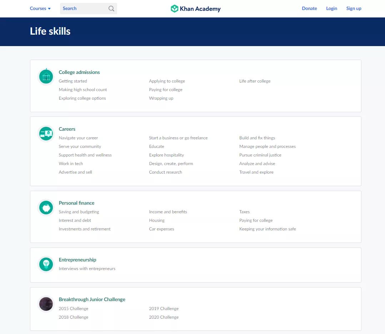Image resolution: width=385 pixels, height=334 pixels.
Task: Open Start a business or go freelance
Action: coord(178,138)
